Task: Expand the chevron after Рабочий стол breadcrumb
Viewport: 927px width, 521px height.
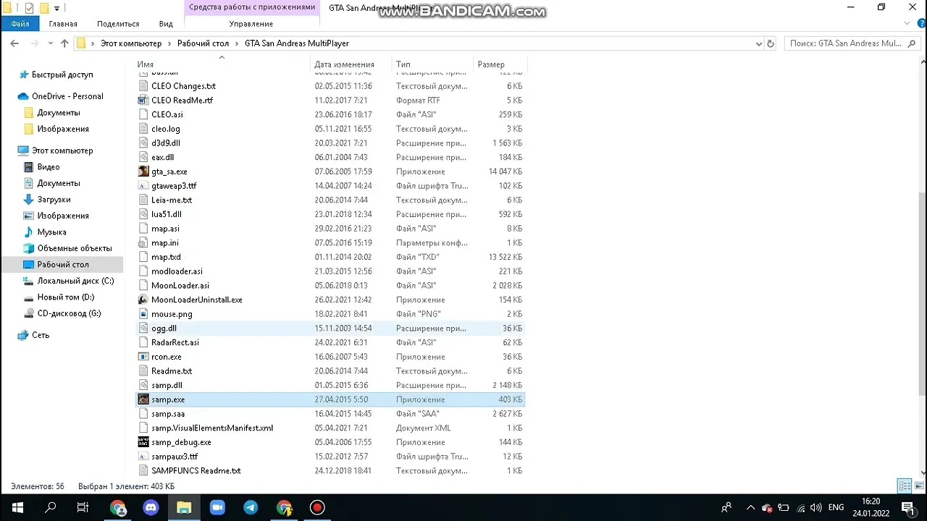Action: [x=237, y=43]
